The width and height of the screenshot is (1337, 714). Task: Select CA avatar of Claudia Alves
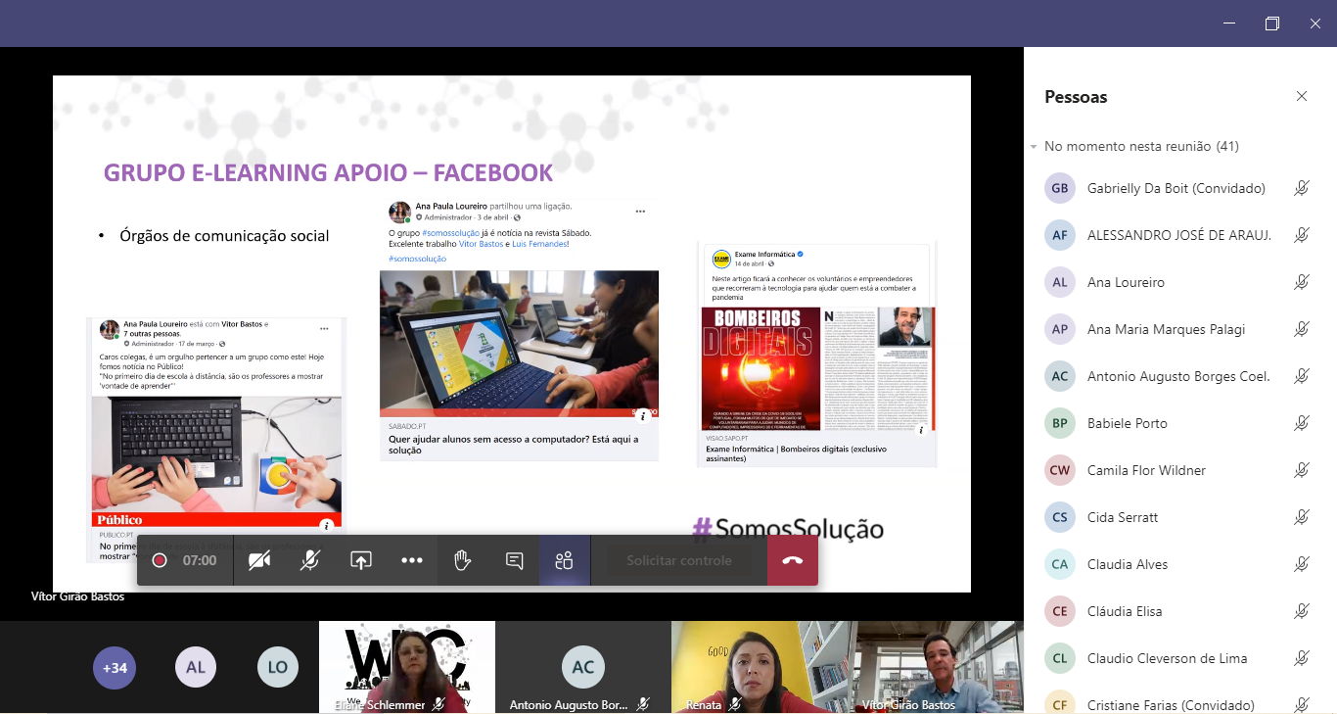[x=1060, y=564]
